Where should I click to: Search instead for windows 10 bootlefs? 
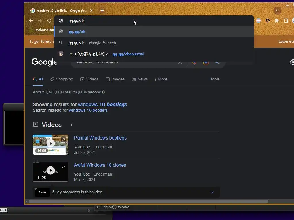point(88,110)
